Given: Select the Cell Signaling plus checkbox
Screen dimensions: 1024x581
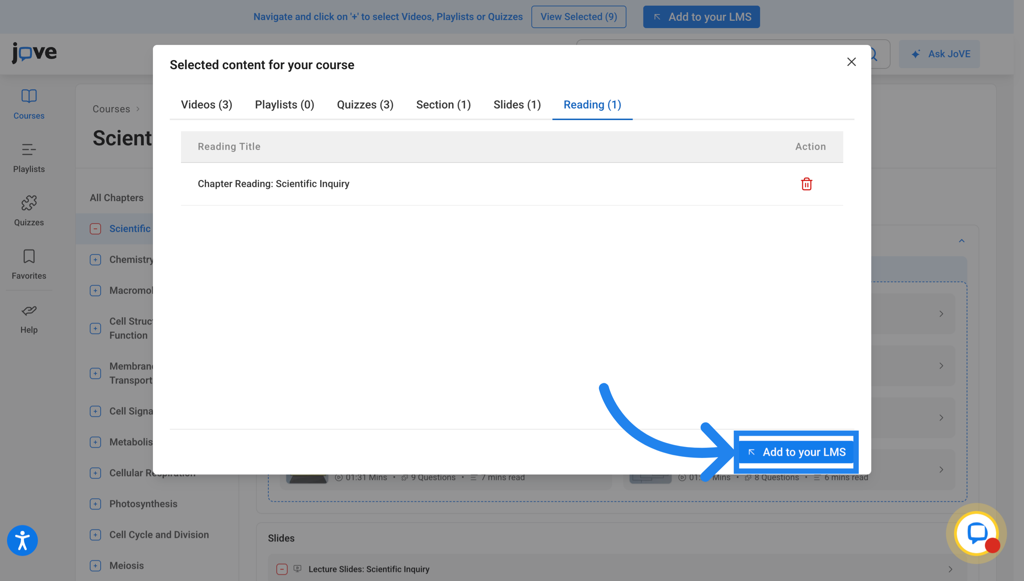Looking at the screenshot, I should coord(95,412).
